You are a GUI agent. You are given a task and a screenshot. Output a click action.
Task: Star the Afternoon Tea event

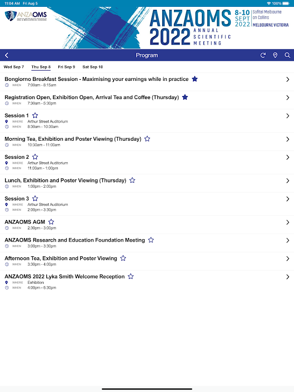click(x=123, y=258)
